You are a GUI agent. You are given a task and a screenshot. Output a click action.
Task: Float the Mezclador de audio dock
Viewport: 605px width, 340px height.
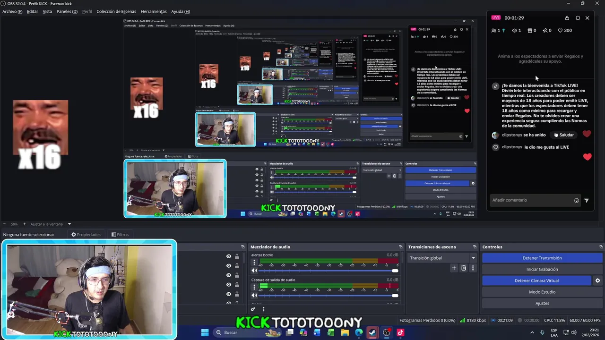click(400, 247)
